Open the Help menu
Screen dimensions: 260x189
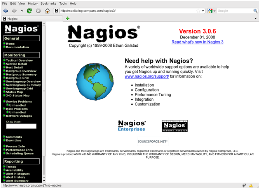click(73, 3)
